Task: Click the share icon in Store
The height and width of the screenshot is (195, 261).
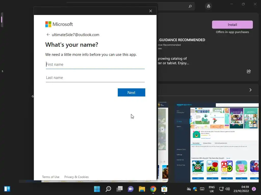Action: [249, 71]
